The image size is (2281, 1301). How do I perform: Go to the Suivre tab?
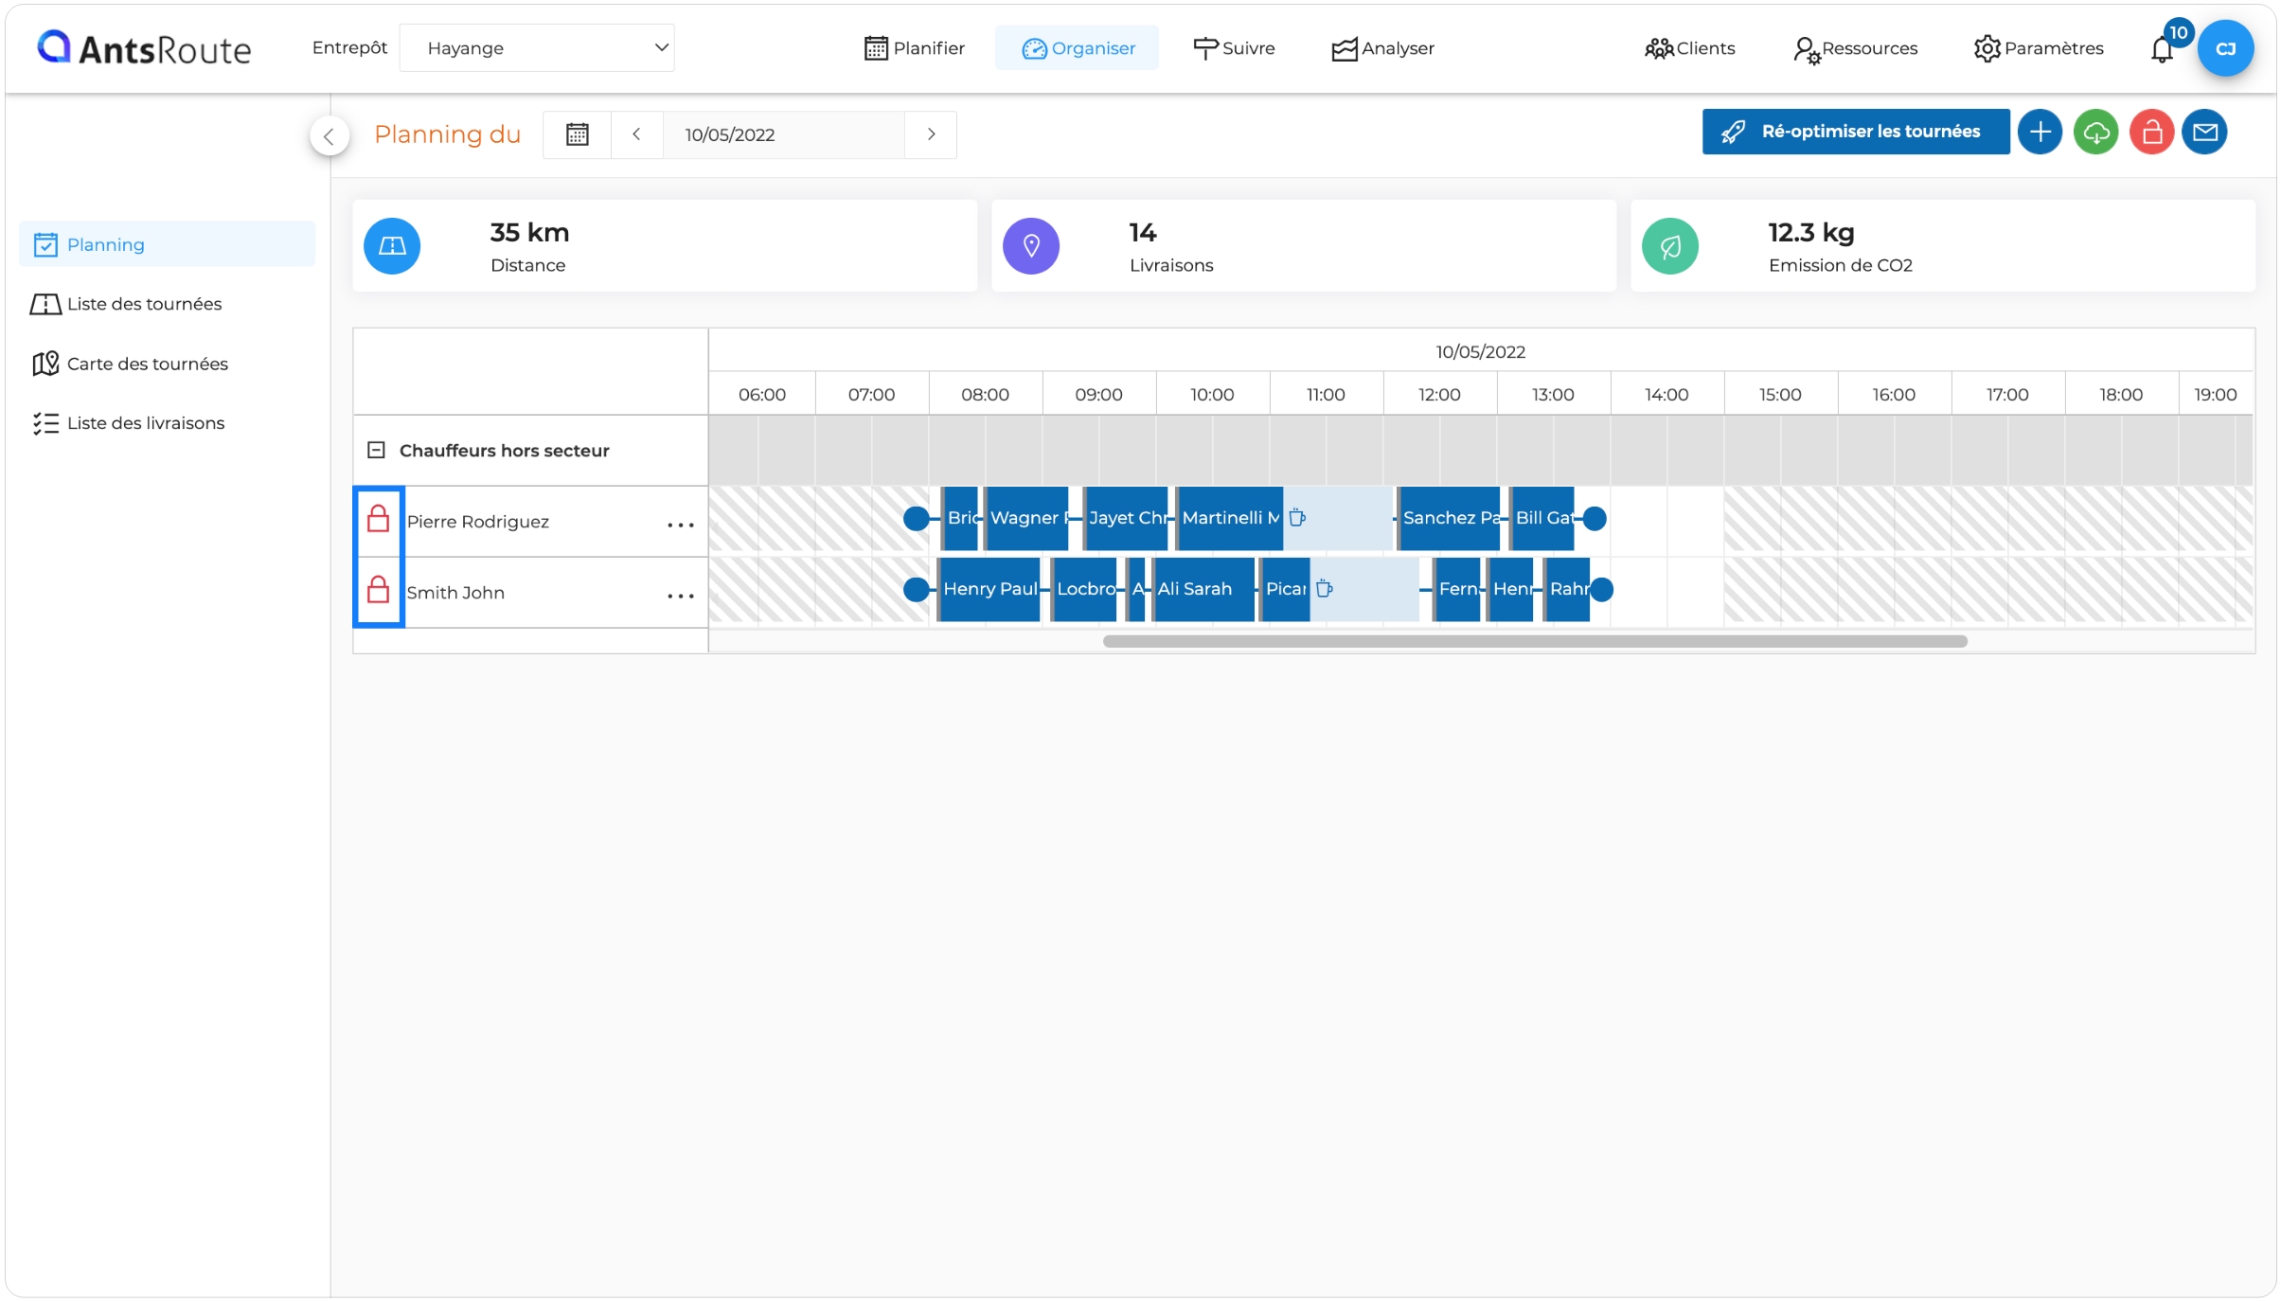coord(1234,48)
